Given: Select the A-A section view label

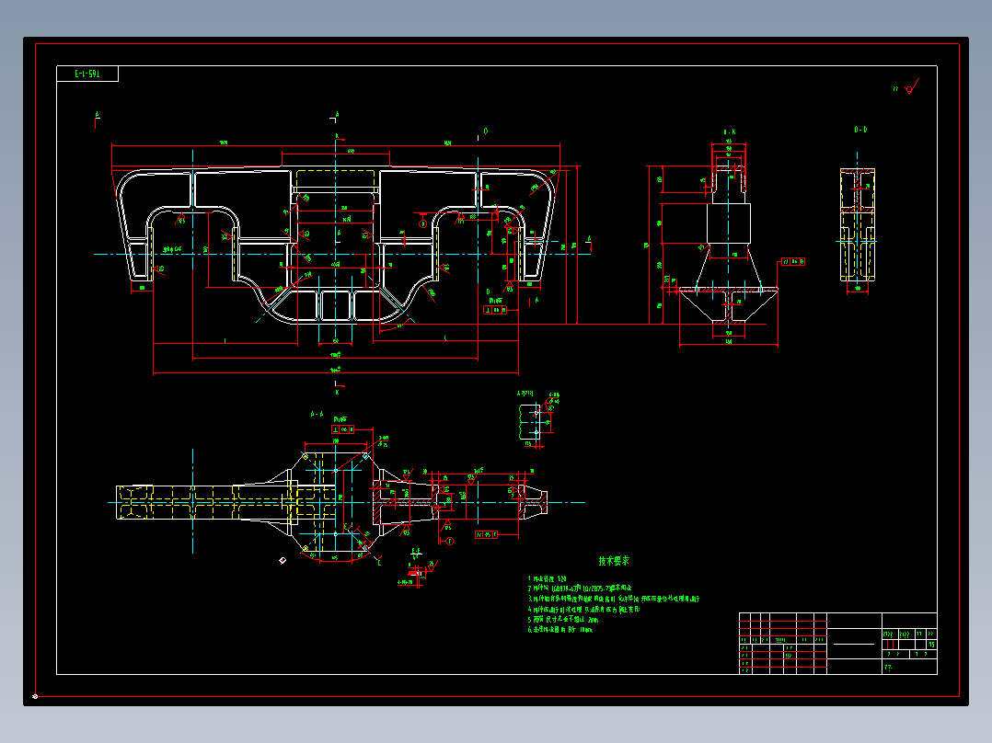Looking at the screenshot, I should click(x=317, y=414).
